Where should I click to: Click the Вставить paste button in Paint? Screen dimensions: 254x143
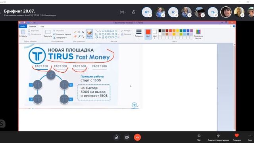click(23, 34)
